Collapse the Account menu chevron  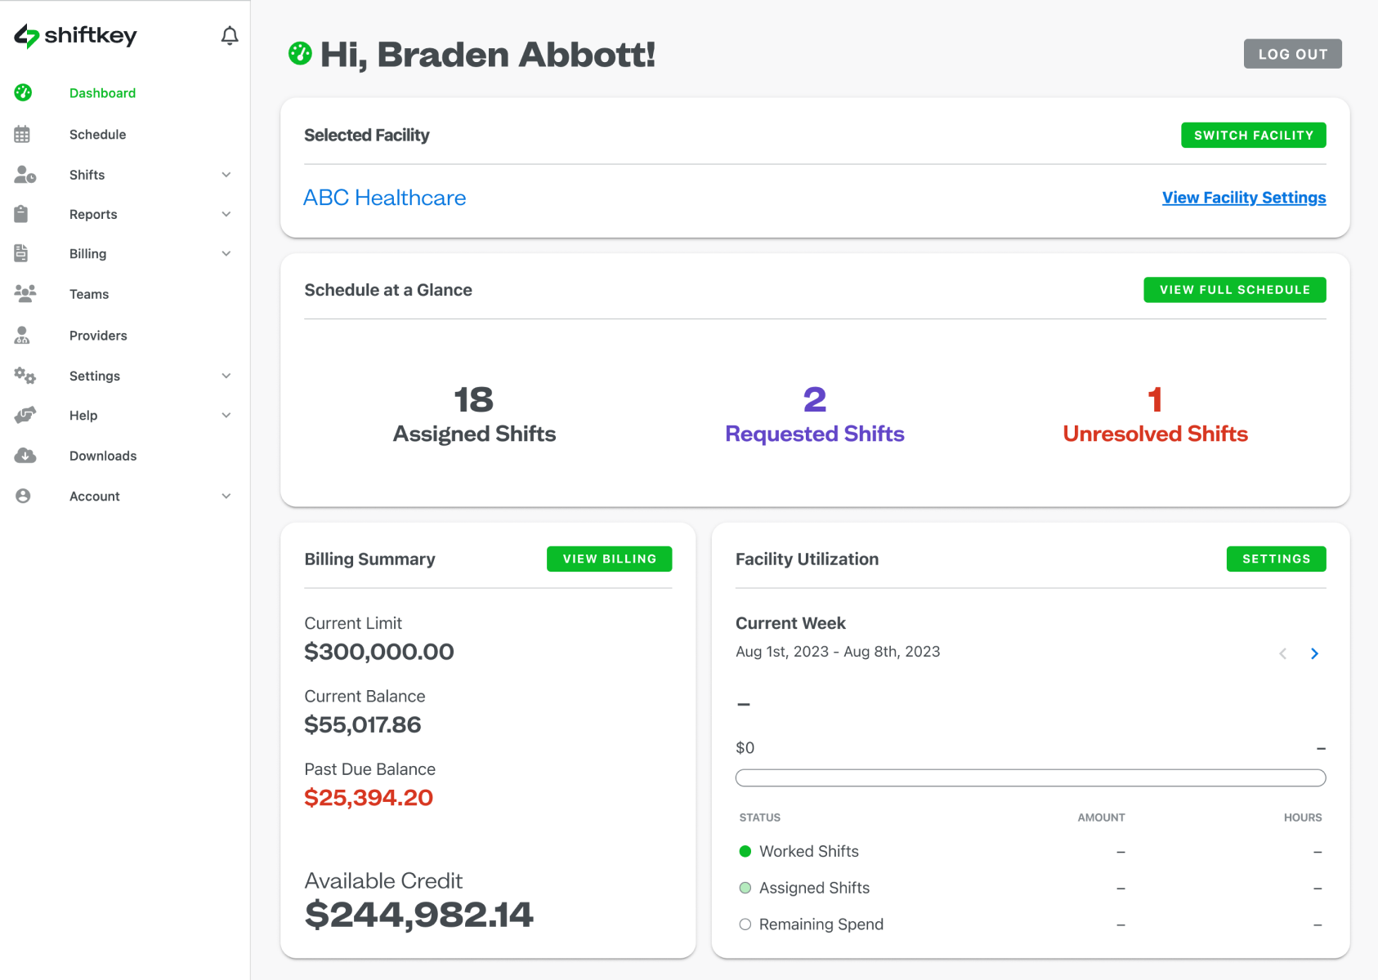(x=226, y=496)
